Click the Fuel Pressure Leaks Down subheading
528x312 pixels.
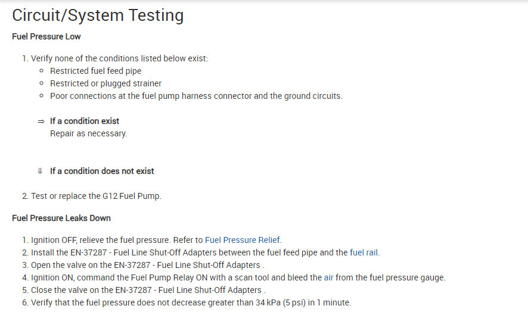(x=61, y=218)
